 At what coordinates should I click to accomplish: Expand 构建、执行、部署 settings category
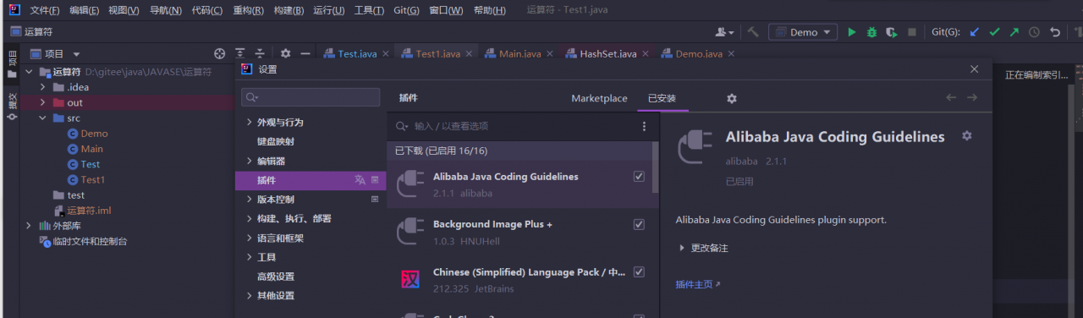pos(249,218)
